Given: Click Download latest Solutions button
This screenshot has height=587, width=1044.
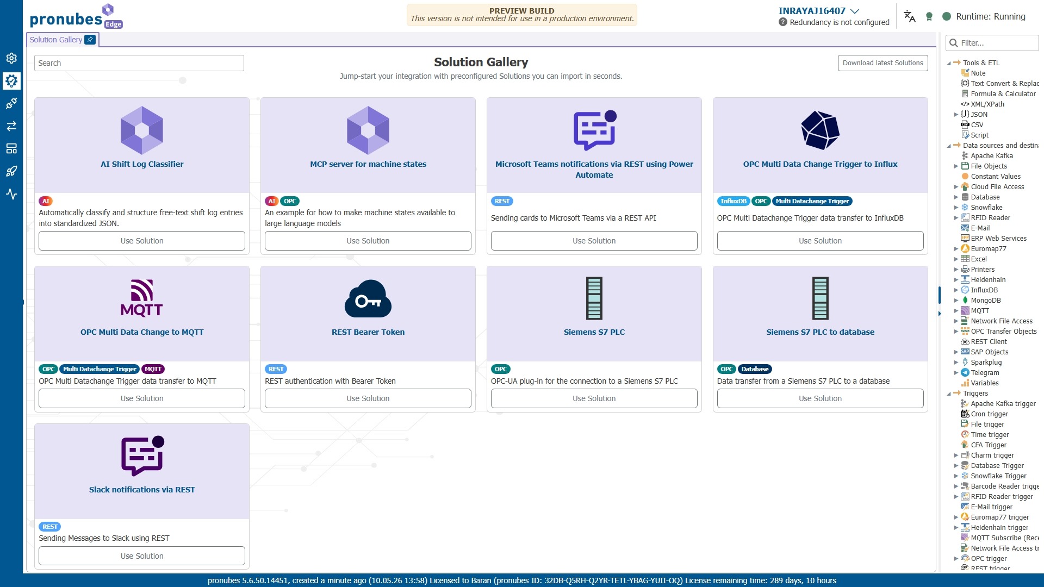Looking at the screenshot, I should [883, 63].
